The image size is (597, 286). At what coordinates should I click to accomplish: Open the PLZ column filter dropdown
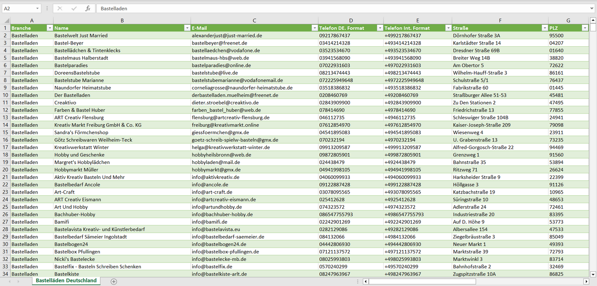[585, 28]
